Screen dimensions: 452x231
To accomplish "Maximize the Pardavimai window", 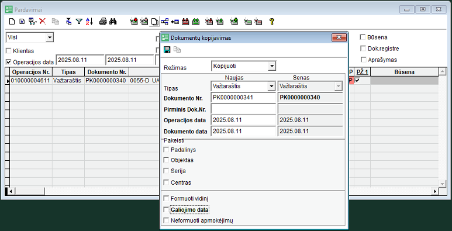I will pos(423,9).
